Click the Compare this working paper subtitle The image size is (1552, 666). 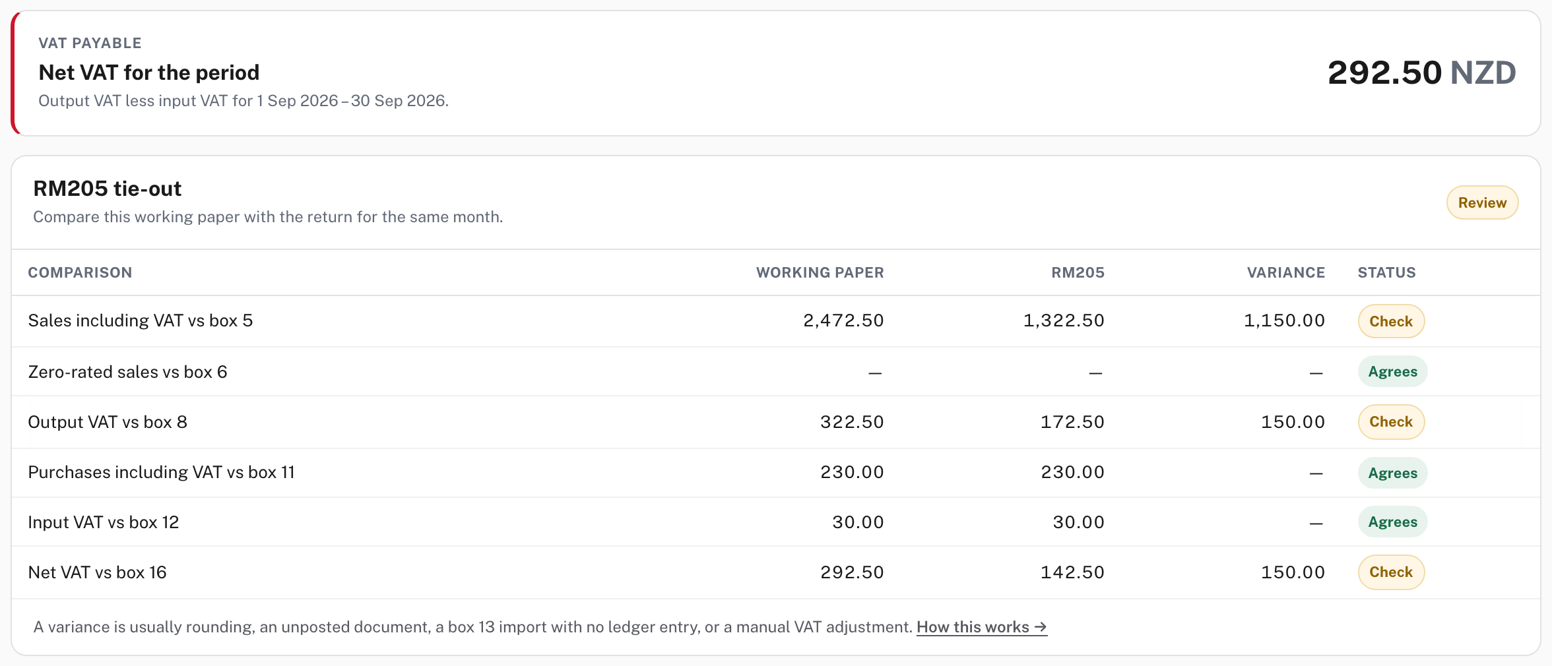268,217
